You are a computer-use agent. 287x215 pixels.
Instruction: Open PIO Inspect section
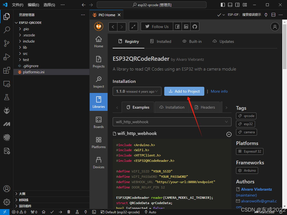99,82
